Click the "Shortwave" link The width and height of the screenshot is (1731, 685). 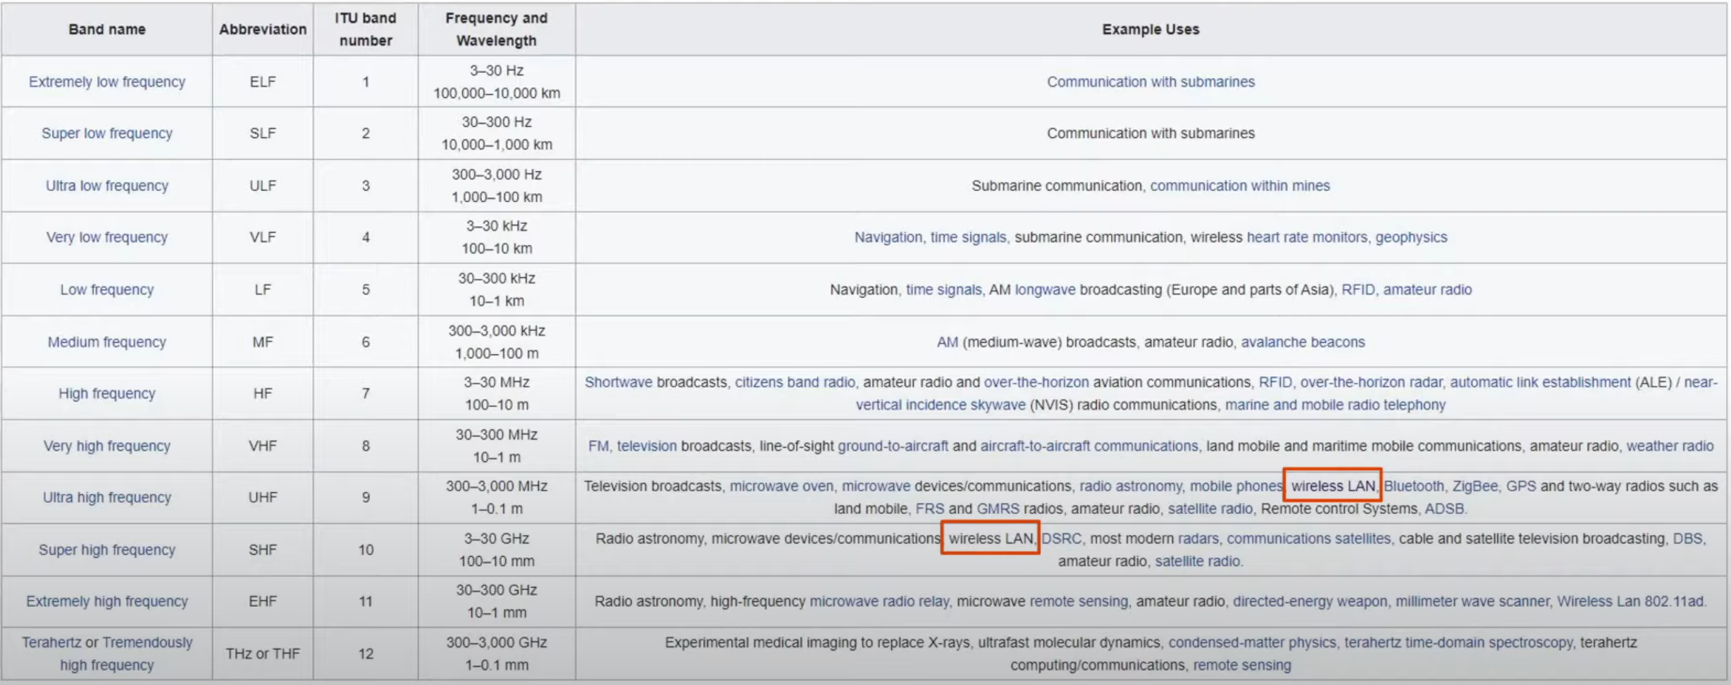tap(618, 382)
